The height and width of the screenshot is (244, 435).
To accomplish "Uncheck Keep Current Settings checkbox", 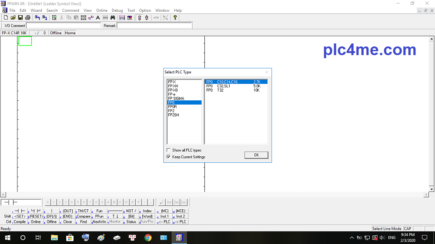I will click(x=169, y=157).
